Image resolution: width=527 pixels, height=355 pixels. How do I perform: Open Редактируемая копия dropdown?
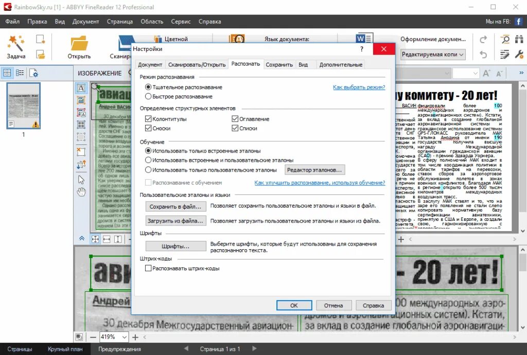tap(433, 54)
